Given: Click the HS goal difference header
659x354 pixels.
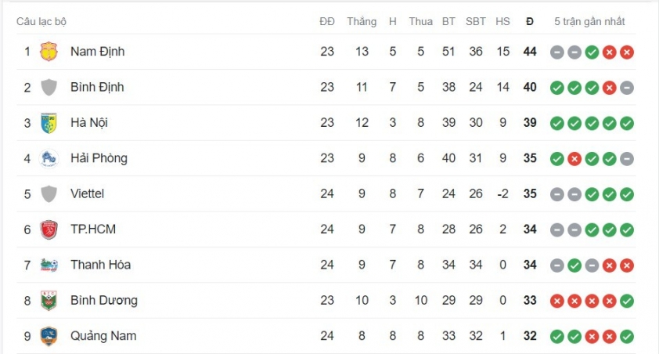Looking at the screenshot, I should pyautogui.click(x=502, y=21).
